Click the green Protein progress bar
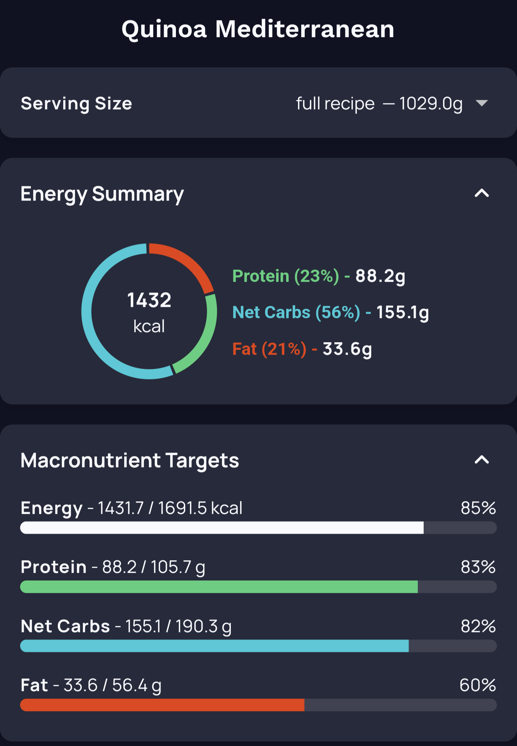Image resolution: width=517 pixels, height=746 pixels. [219, 586]
